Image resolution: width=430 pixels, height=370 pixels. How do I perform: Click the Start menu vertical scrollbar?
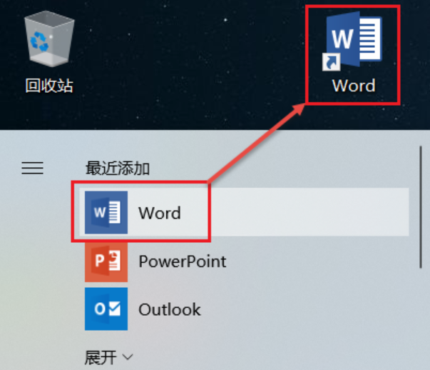click(421, 207)
